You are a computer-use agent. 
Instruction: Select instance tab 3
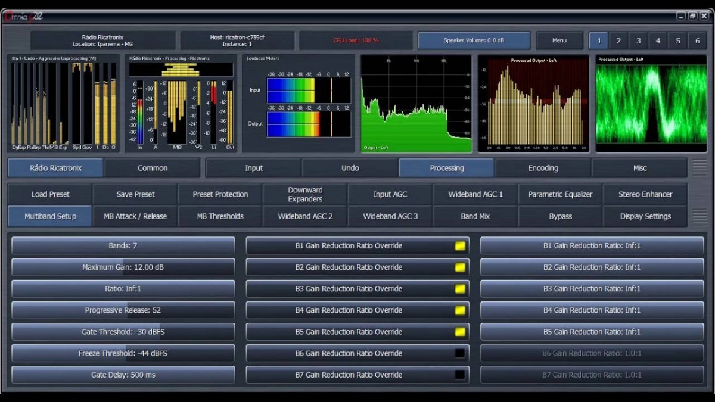click(x=638, y=41)
